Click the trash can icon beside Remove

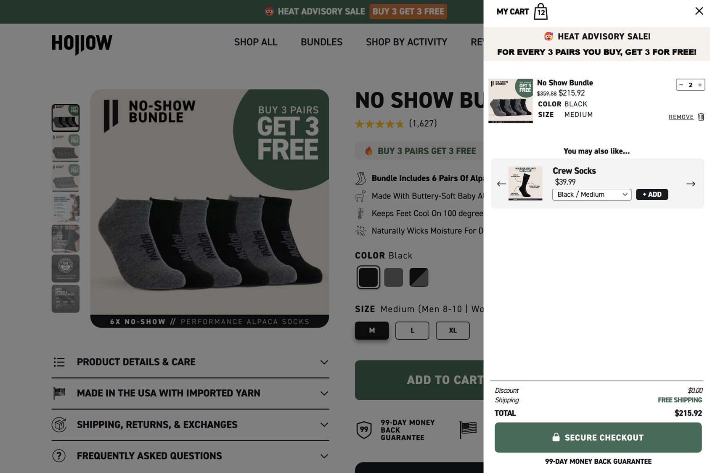(x=701, y=116)
